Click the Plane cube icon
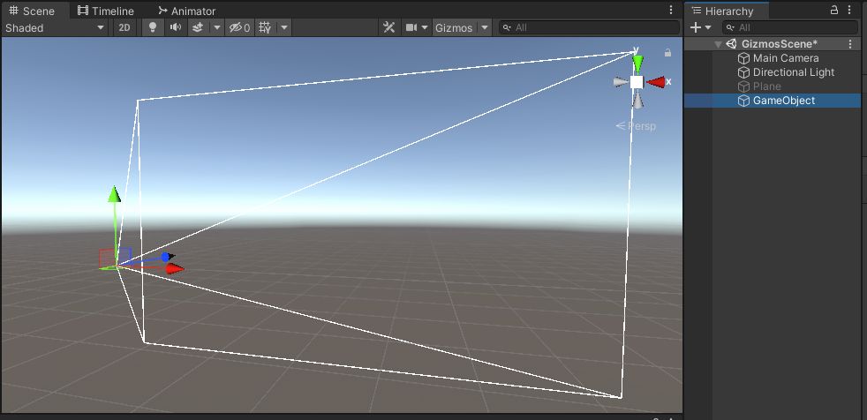 [743, 86]
